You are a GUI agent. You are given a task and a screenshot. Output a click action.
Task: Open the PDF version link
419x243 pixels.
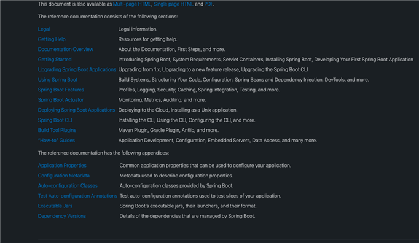click(x=209, y=4)
